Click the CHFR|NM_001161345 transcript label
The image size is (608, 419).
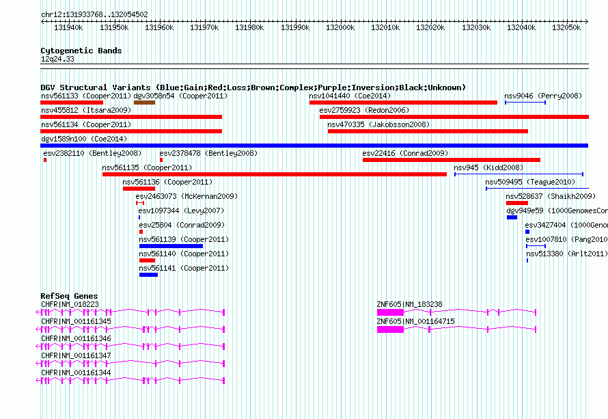click(x=76, y=322)
